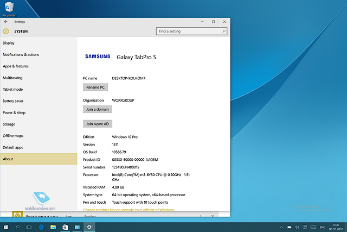This screenshot has height=232, width=347.
Task: Click the Version 1511 value
Action: point(115,145)
